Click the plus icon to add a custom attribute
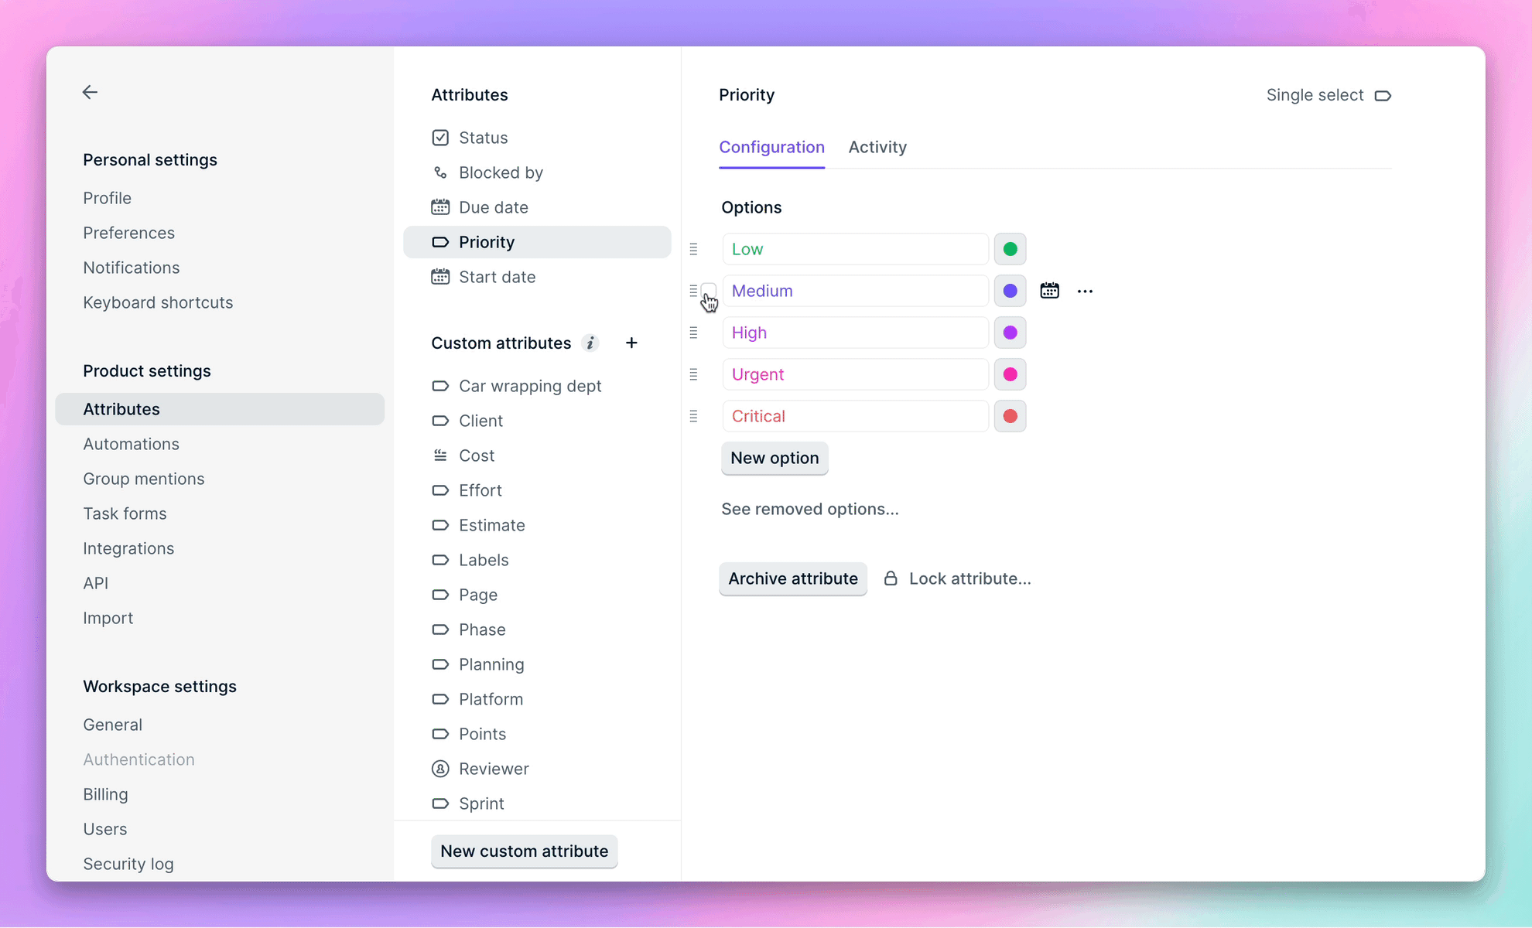The height and width of the screenshot is (928, 1532). pos(631,343)
